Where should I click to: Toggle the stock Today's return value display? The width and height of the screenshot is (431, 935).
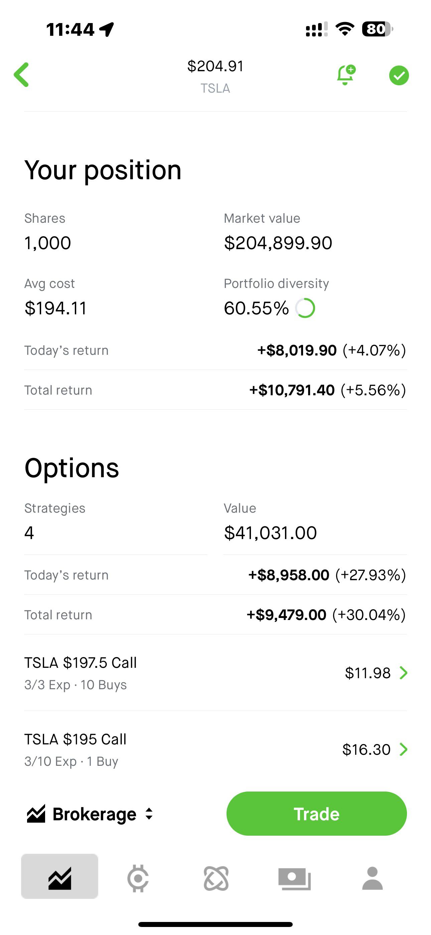[331, 350]
